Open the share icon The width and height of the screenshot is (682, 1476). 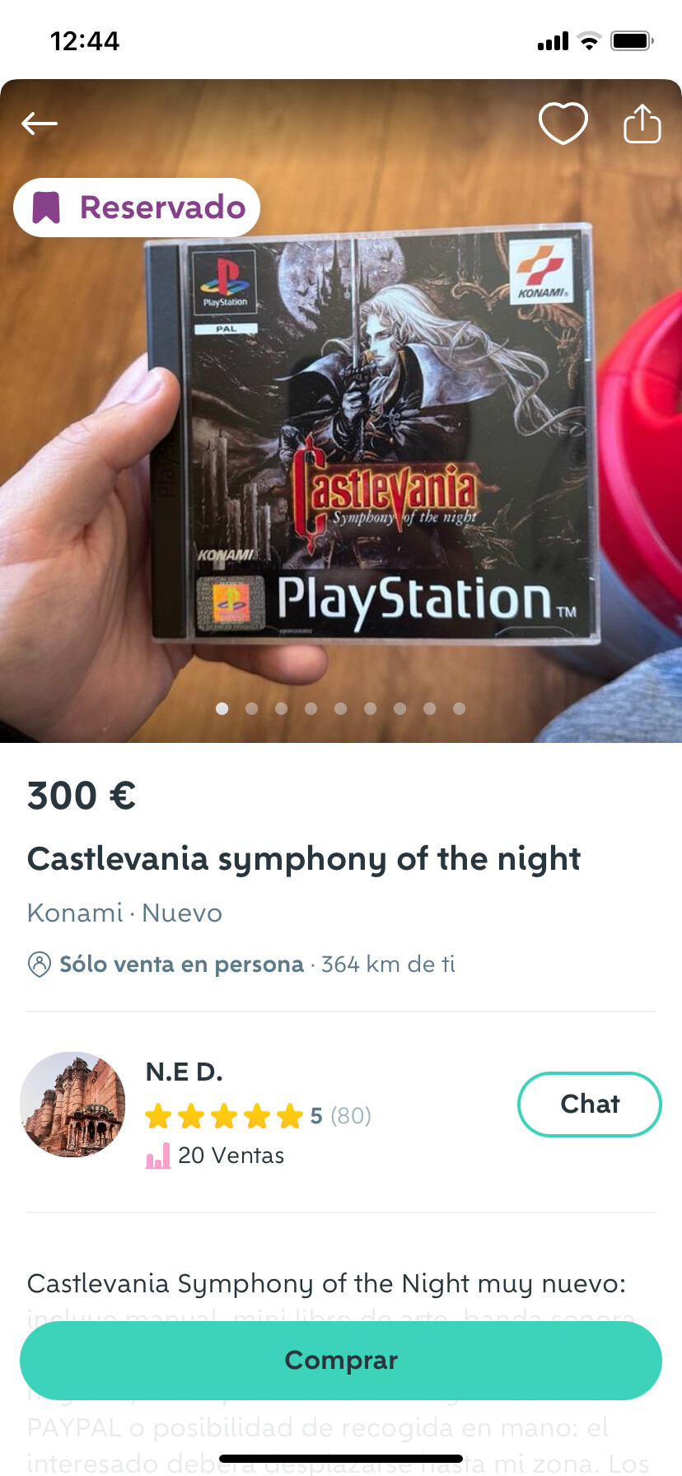click(x=642, y=124)
